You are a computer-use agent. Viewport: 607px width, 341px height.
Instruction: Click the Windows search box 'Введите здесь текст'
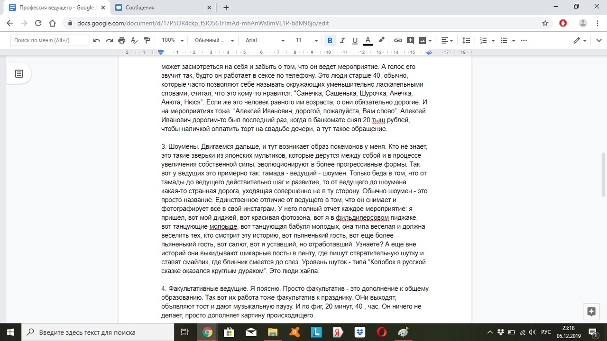click(98, 332)
